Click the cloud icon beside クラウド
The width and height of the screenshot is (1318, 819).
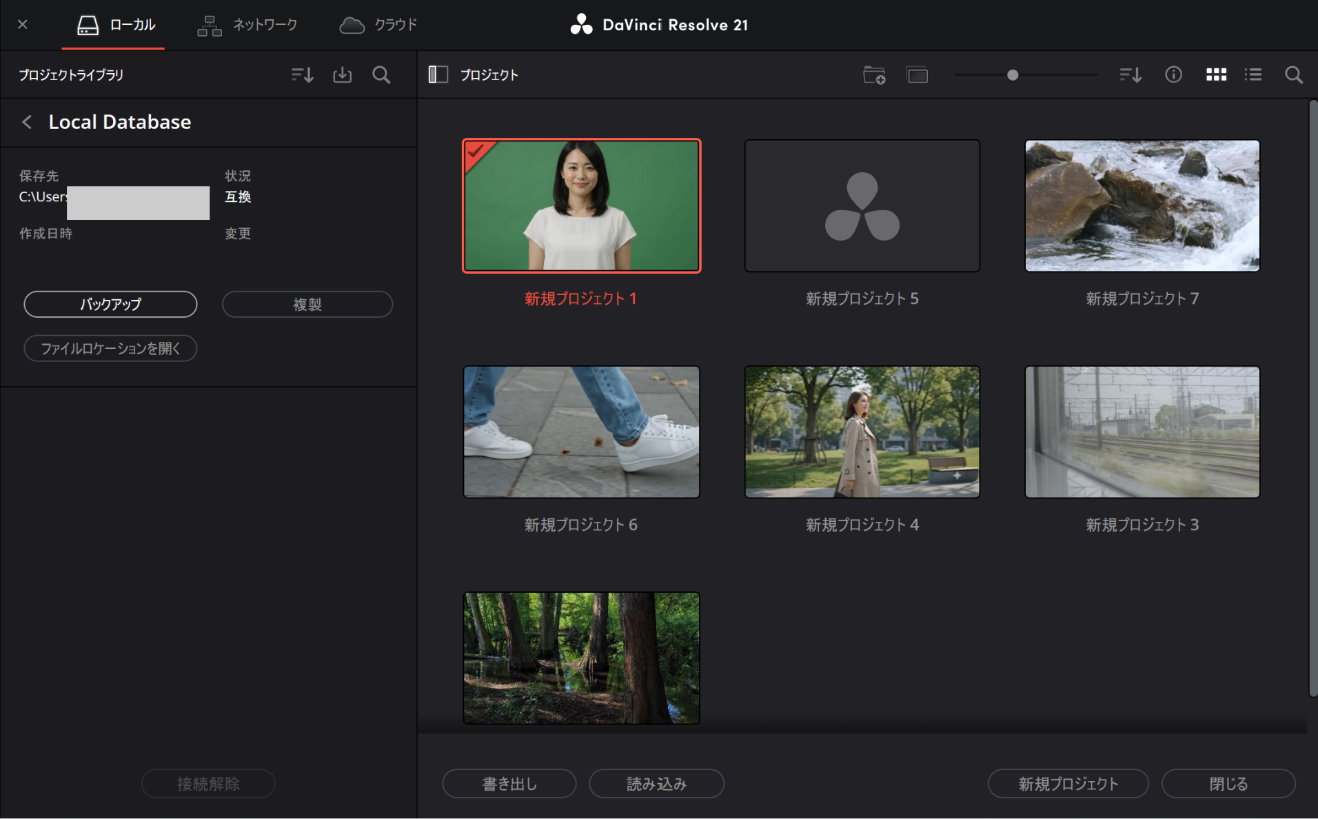pos(352,26)
